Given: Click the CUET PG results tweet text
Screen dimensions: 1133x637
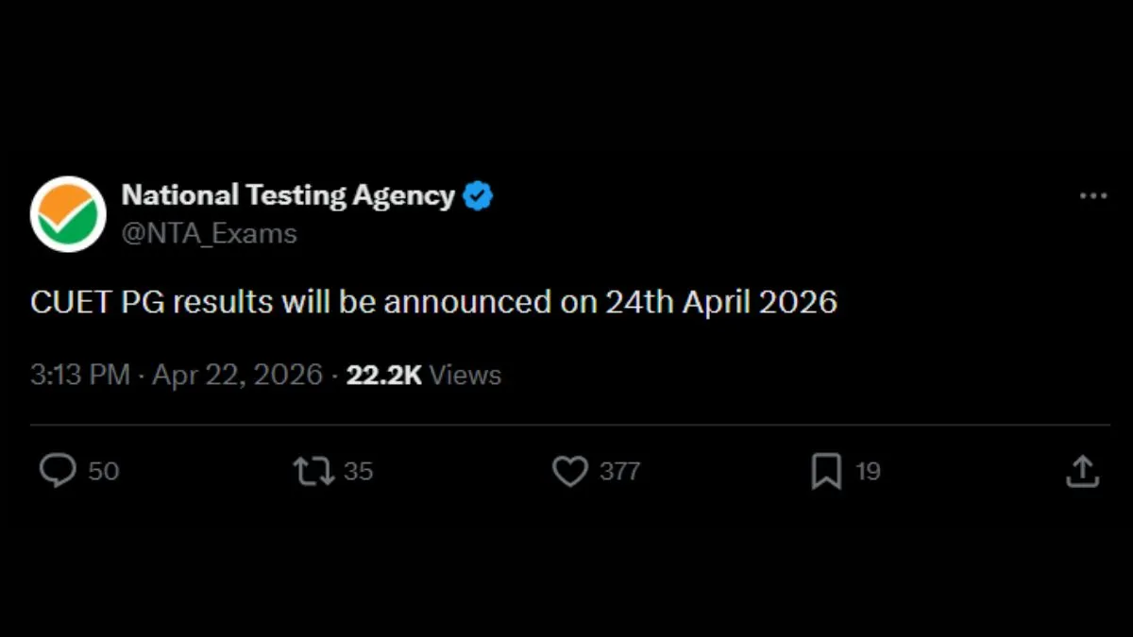Looking at the screenshot, I should [433, 302].
